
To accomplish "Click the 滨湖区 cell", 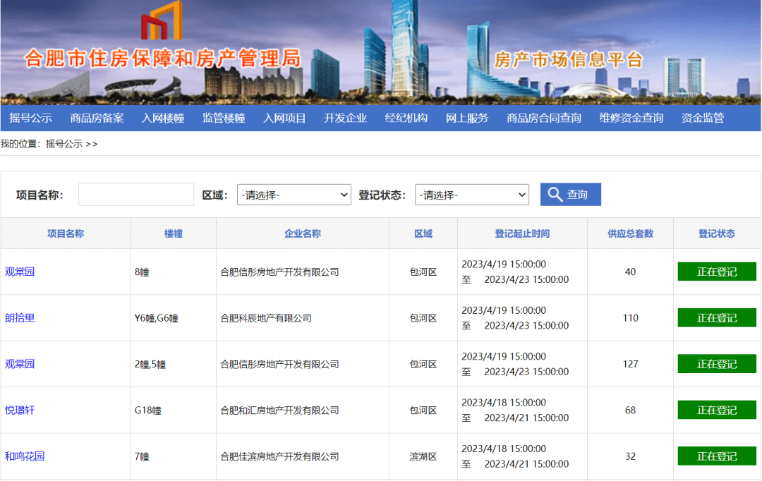I will (423, 457).
